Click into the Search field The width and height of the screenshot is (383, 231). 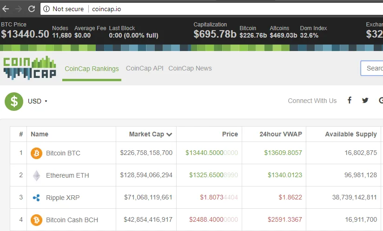point(372,68)
